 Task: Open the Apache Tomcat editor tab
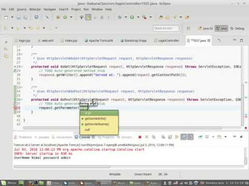pyautogui.click(x=99, y=41)
